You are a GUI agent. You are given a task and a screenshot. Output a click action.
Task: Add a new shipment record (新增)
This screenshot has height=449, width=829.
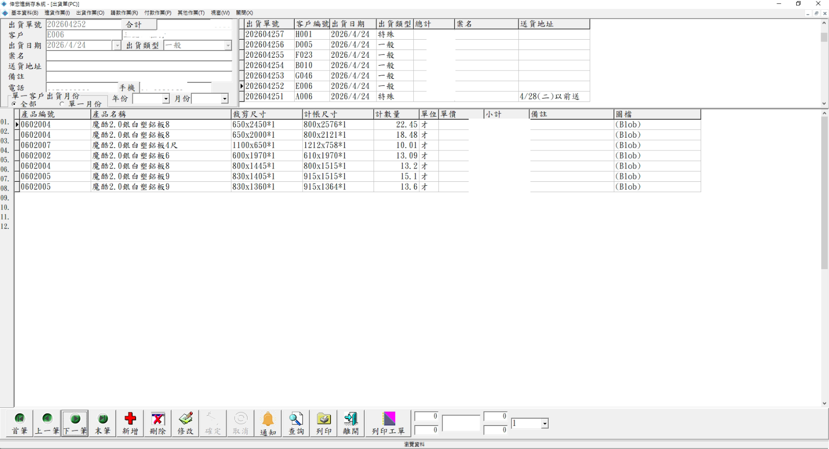[x=130, y=423]
